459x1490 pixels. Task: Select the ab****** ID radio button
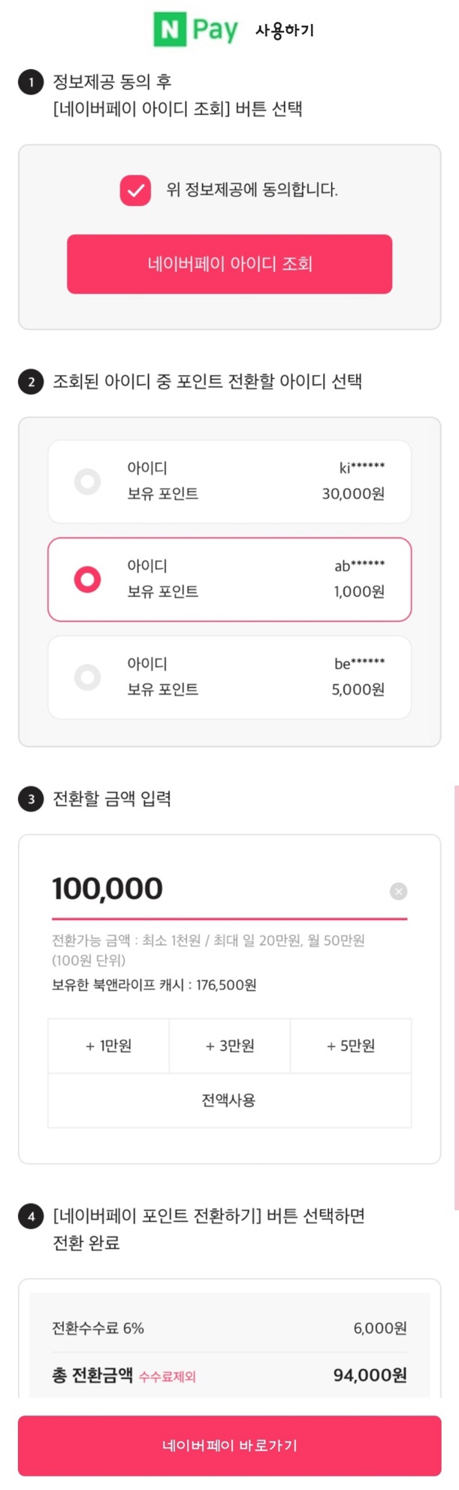point(87,580)
